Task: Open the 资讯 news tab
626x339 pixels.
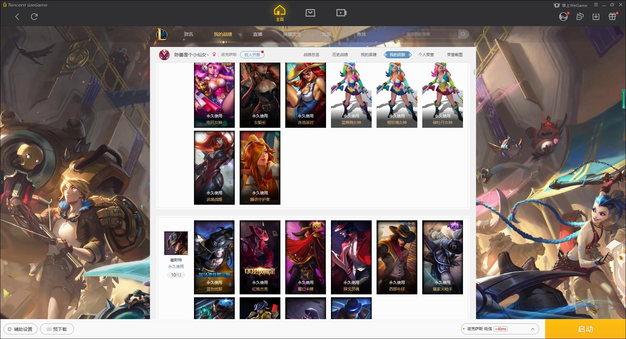Action: tap(188, 34)
